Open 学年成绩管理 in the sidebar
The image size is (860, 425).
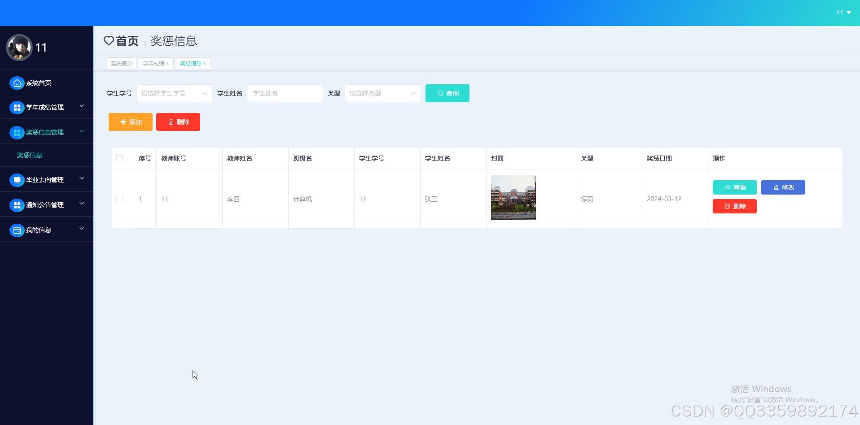47,107
